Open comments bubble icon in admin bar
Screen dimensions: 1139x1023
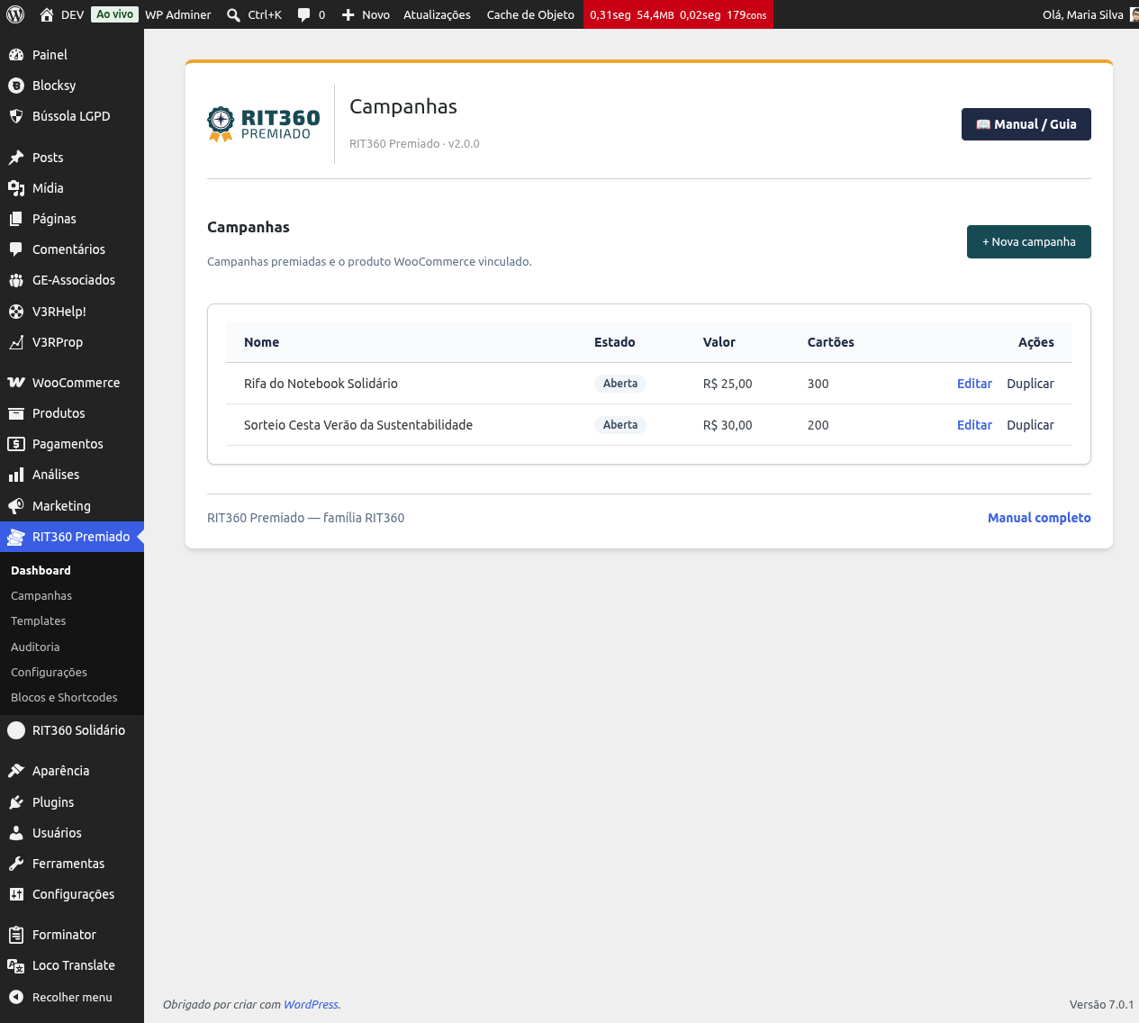304,14
